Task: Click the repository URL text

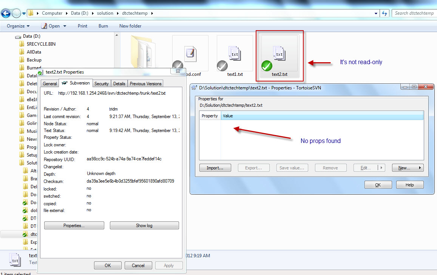Action: (112, 93)
